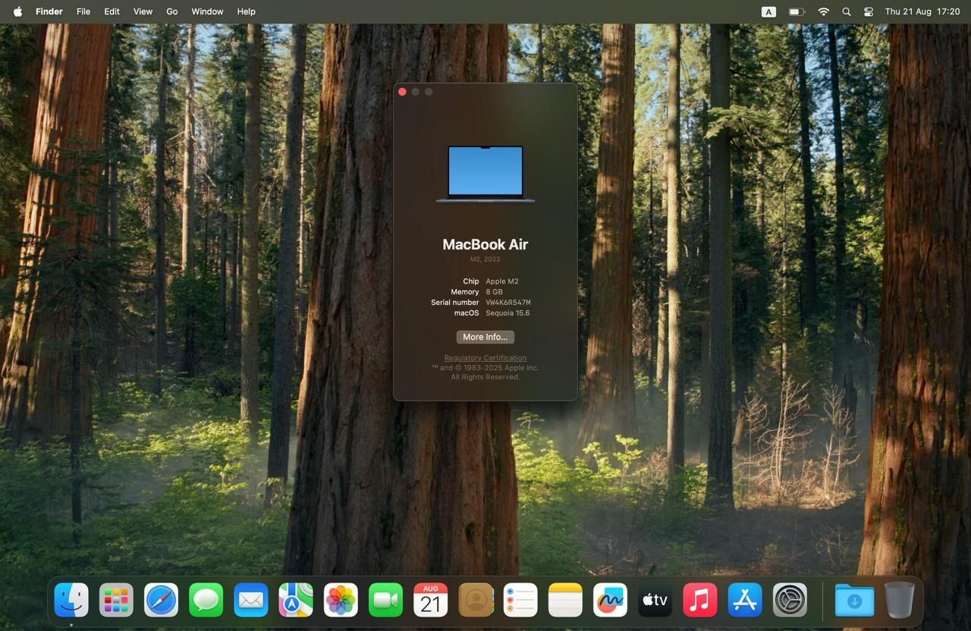Open the Go menu
The height and width of the screenshot is (631, 971).
[172, 11]
